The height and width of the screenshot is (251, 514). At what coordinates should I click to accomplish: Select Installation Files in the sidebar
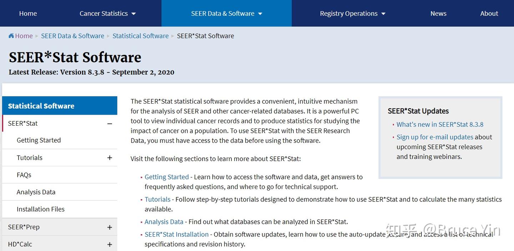click(41, 209)
